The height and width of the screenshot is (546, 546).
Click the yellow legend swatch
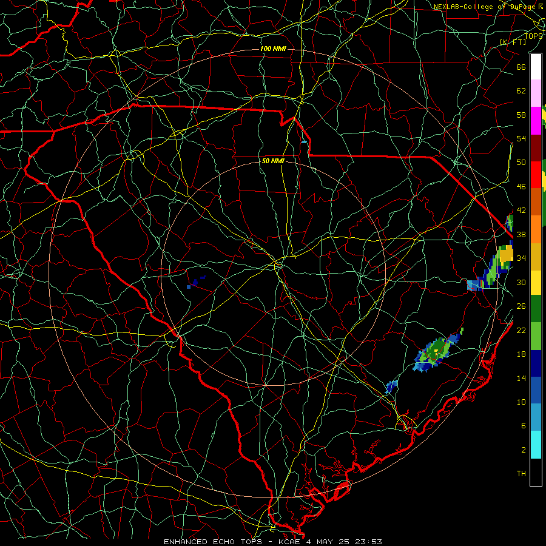coord(536,282)
